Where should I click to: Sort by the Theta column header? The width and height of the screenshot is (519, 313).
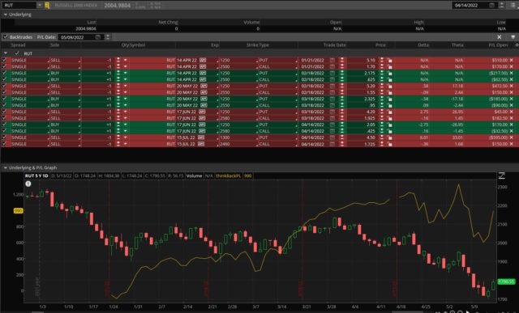click(457, 45)
